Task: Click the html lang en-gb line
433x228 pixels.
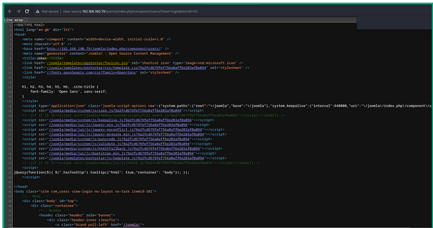Action: (44, 30)
